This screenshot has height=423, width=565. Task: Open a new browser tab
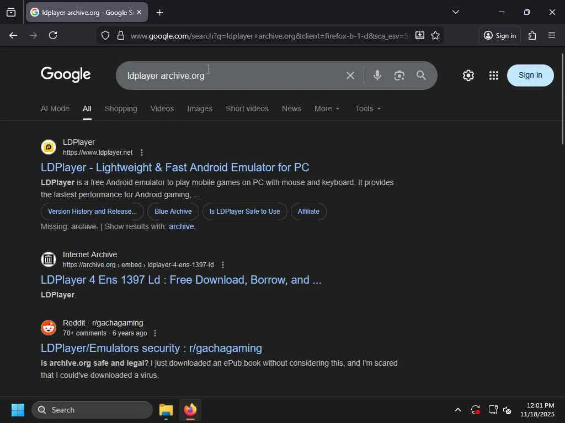coord(159,13)
